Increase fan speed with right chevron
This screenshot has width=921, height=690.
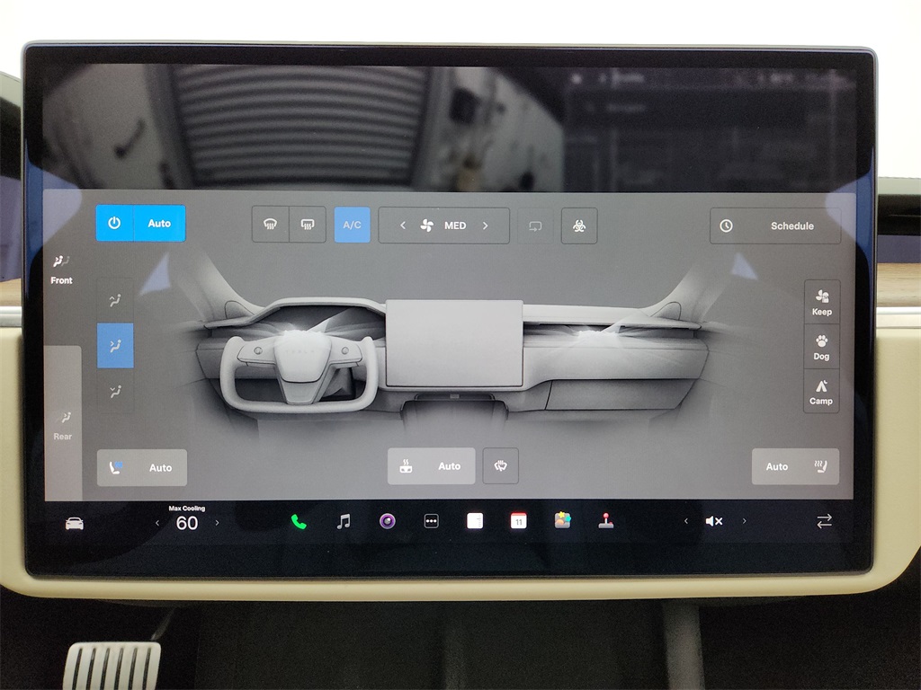click(x=485, y=226)
